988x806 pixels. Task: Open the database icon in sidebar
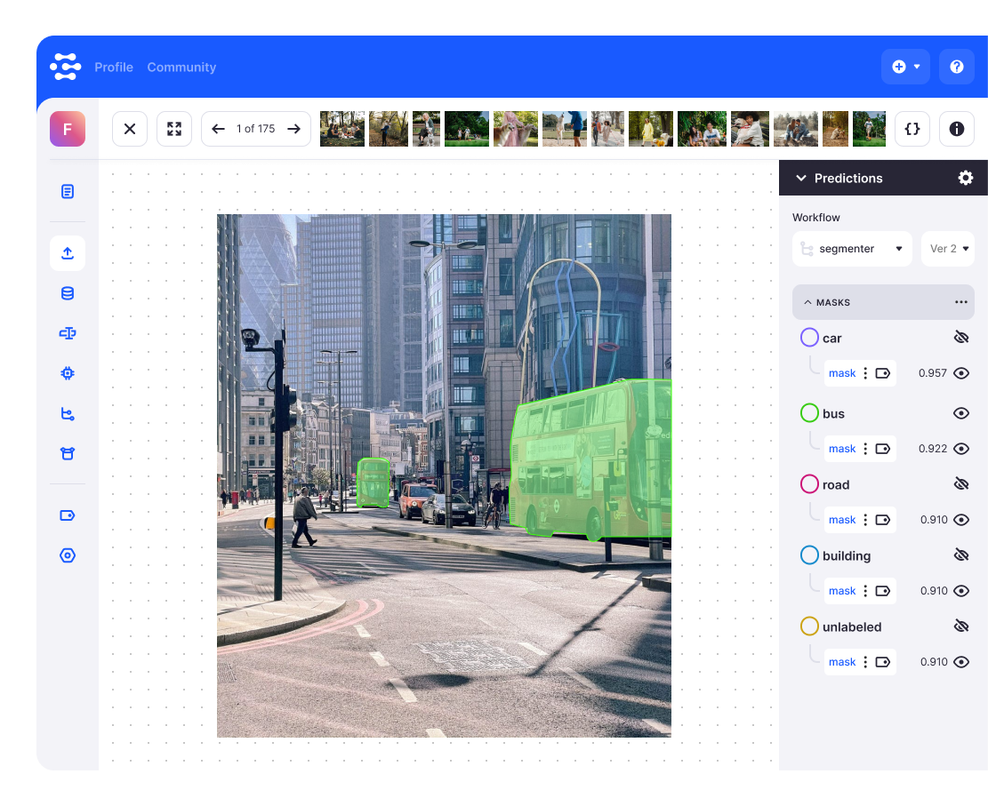[x=68, y=293]
